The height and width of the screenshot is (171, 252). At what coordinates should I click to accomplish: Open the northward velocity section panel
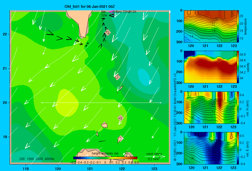210,107
